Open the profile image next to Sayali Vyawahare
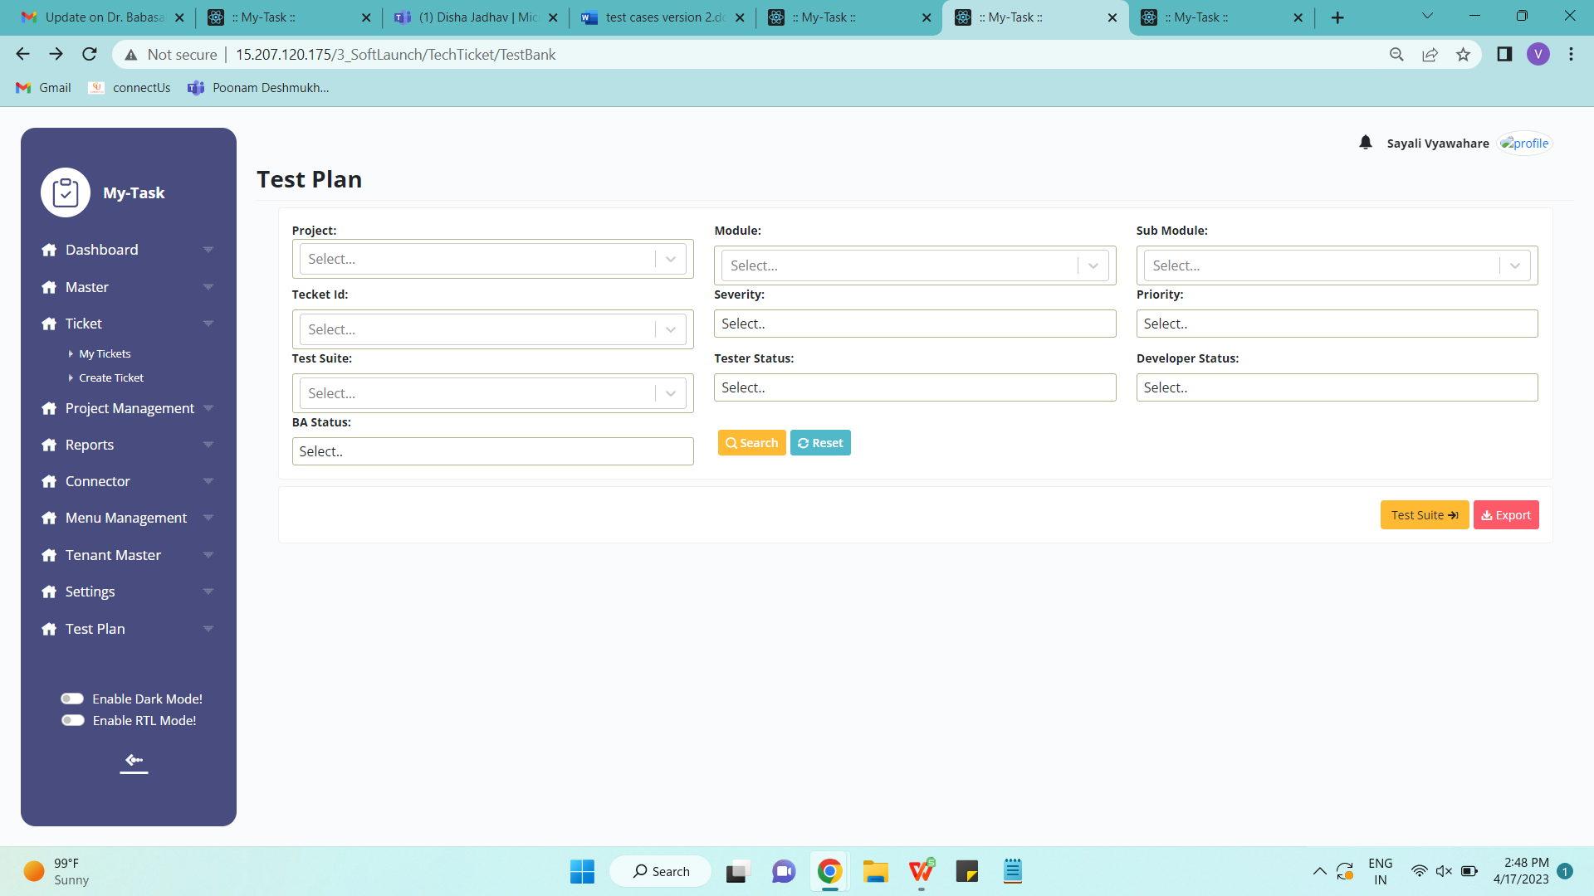The image size is (1594, 896). tap(1525, 144)
